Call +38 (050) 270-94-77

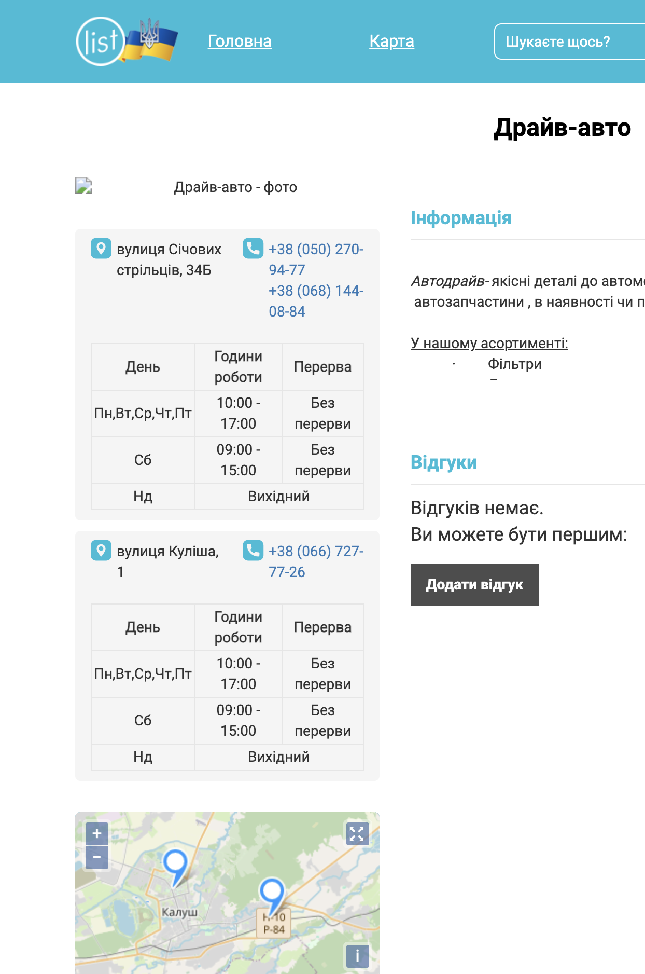click(316, 259)
